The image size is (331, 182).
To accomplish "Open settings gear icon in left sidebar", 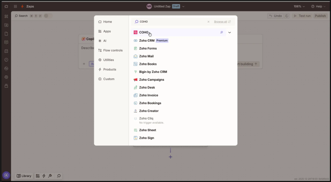I will pos(6,77).
